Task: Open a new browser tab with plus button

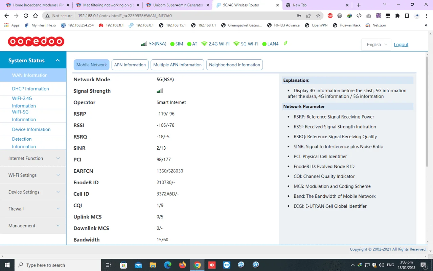Action: (x=359, y=5)
